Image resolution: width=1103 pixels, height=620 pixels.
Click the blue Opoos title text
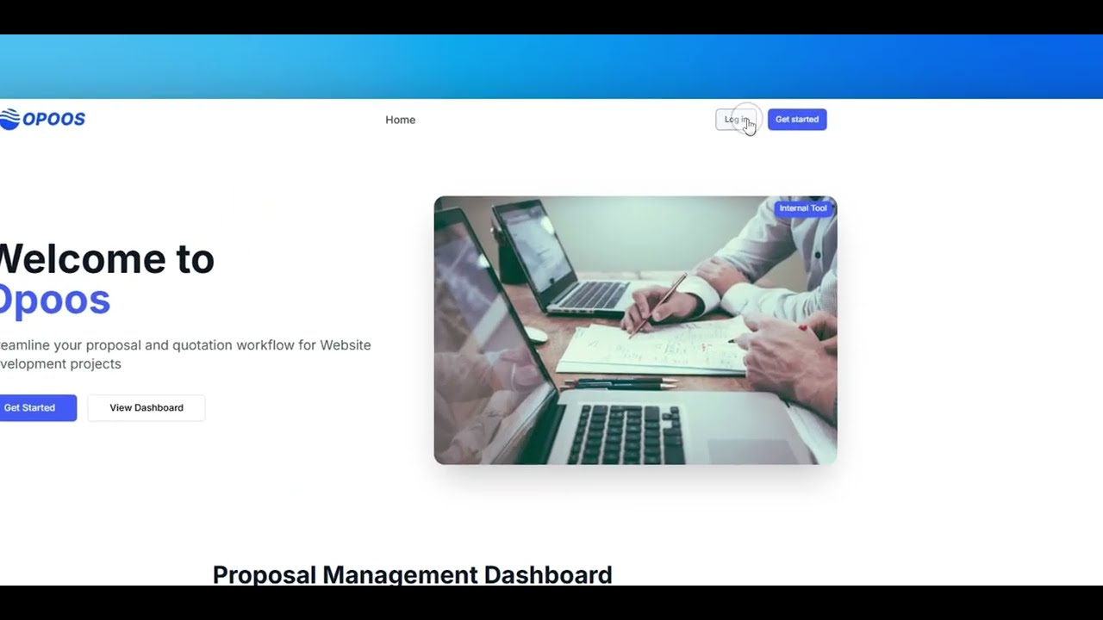click(x=55, y=300)
